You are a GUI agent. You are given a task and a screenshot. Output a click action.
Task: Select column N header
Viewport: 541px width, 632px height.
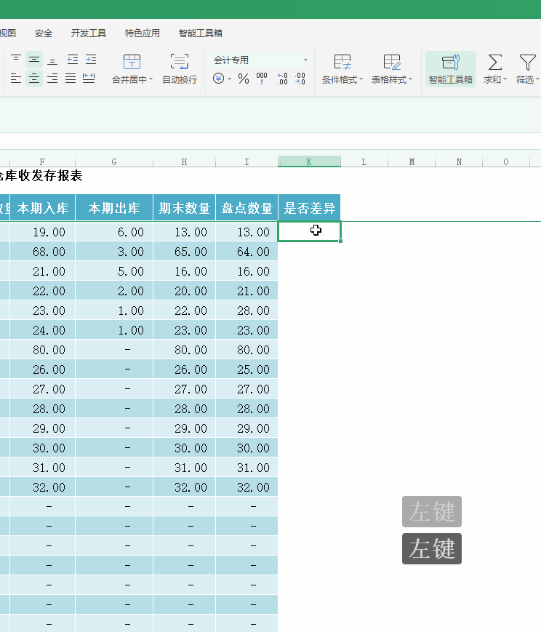pyautogui.click(x=459, y=161)
